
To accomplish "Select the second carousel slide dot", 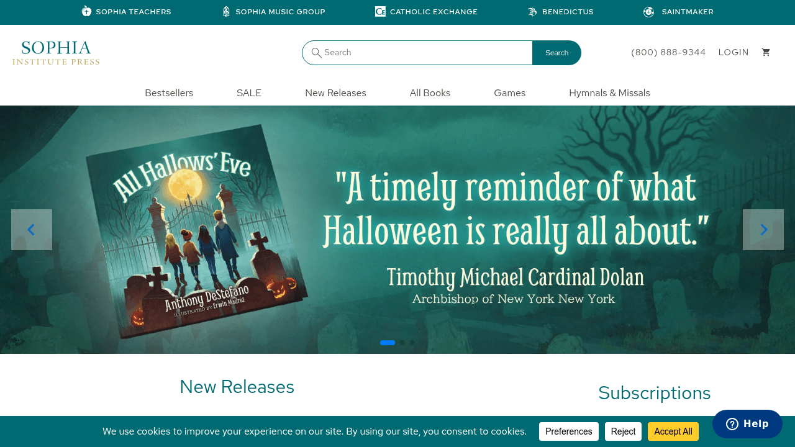I will (x=402, y=343).
